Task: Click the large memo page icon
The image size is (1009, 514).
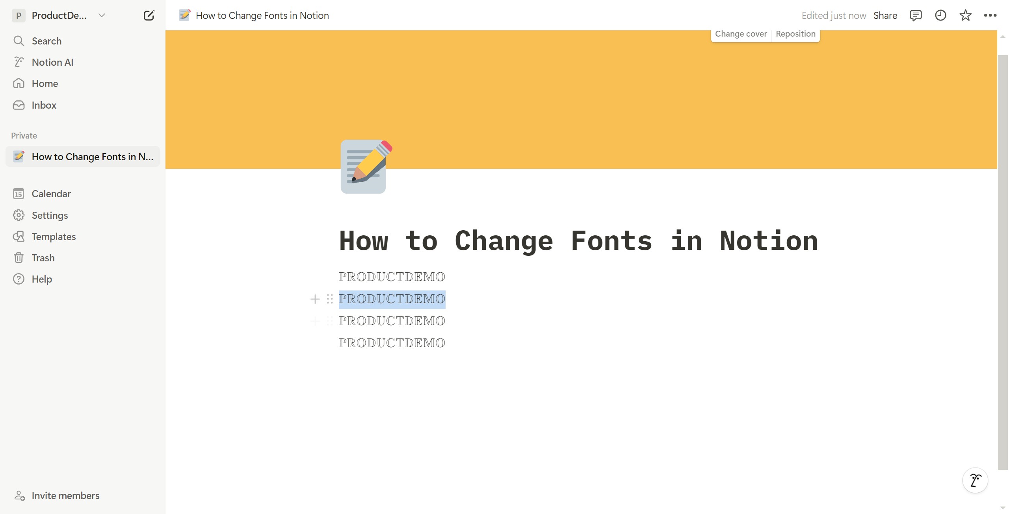Action: pyautogui.click(x=366, y=166)
